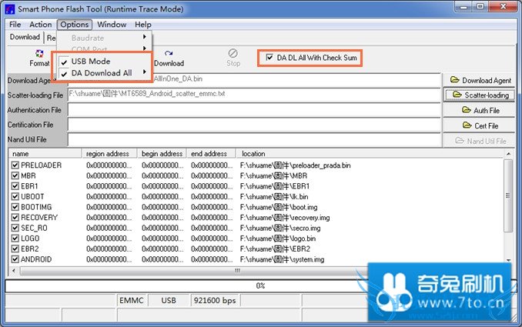The height and width of the screenshot is (327, 522).
Task: Click the Scatter-loading button
Action: [x=479, y=95]
